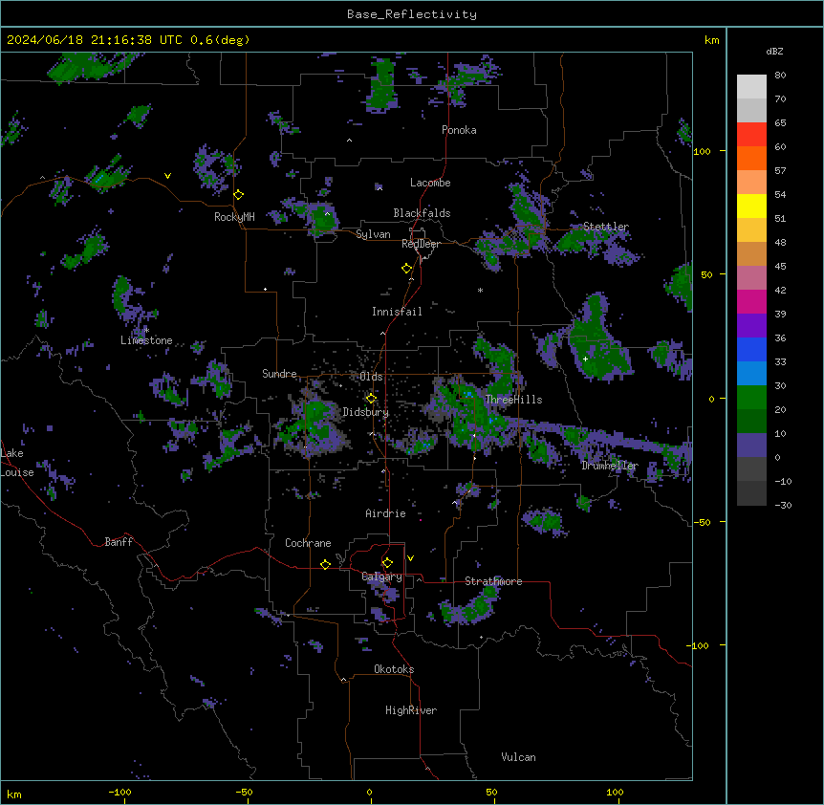824x805 pixels.
Task: Click the yellow V marker northeast of Calgary
Action: pos(410,558)
